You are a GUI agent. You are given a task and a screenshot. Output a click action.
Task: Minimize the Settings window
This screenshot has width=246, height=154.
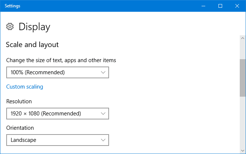203,6
